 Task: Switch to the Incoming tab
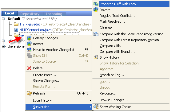(x=54, y=14)
